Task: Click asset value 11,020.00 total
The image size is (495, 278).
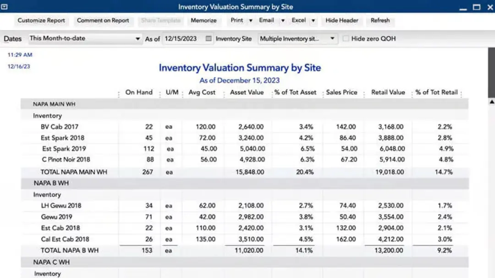Action: [x=249, y=250]
